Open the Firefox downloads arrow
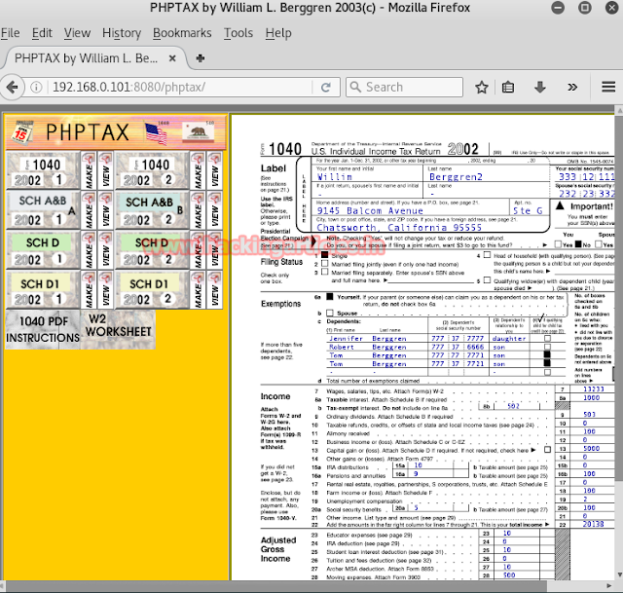This screenshot has width=623, height=593. [539, 87]
